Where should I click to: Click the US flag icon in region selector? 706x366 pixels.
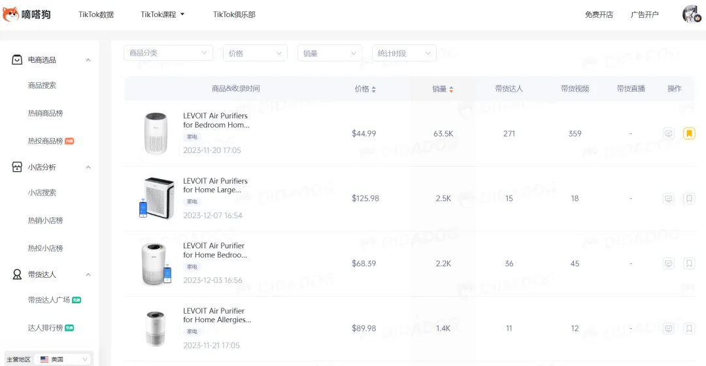[44, 359]
